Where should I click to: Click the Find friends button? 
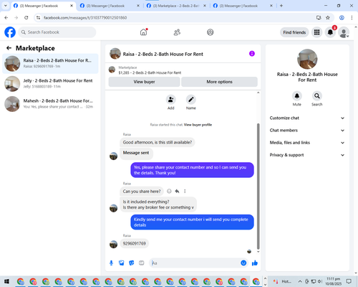point(294,32)
